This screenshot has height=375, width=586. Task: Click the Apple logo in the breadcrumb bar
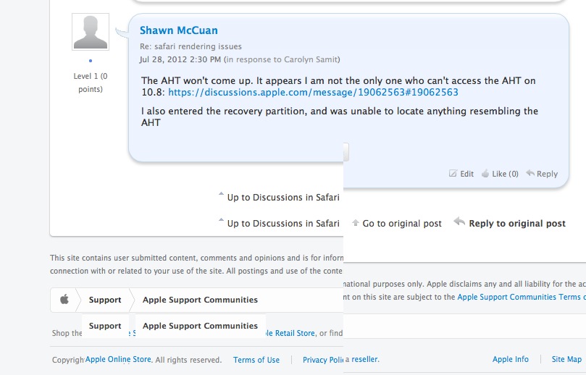[x=64, y=300]
